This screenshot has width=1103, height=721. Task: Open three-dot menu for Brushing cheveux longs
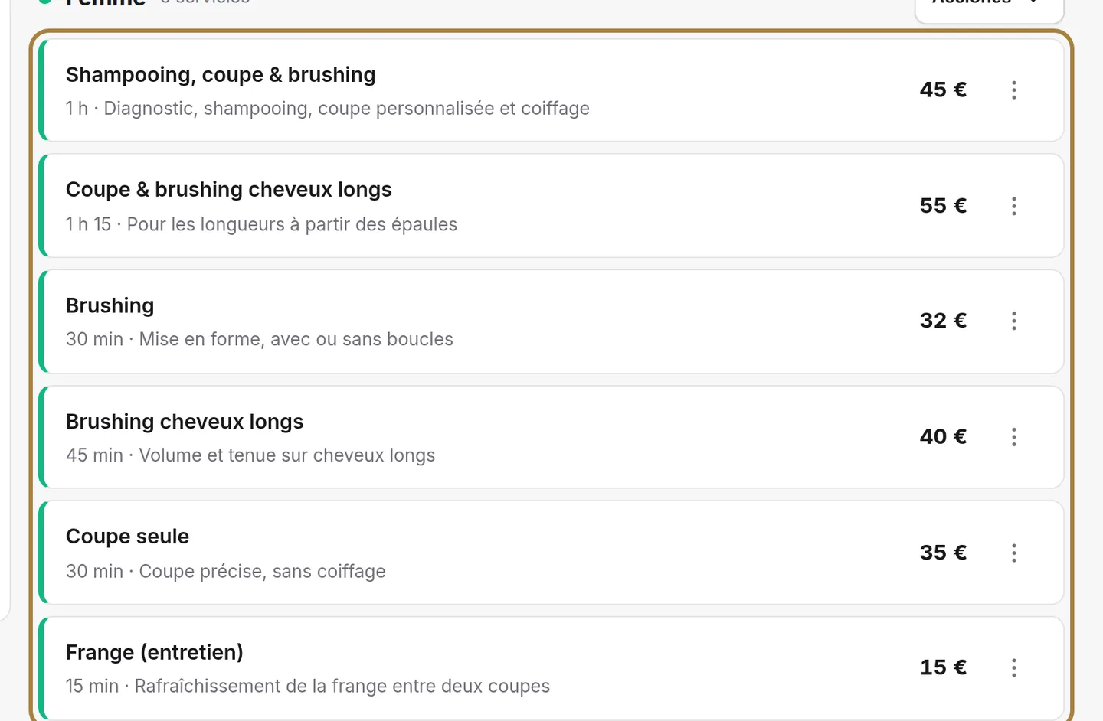(1013, 437)
